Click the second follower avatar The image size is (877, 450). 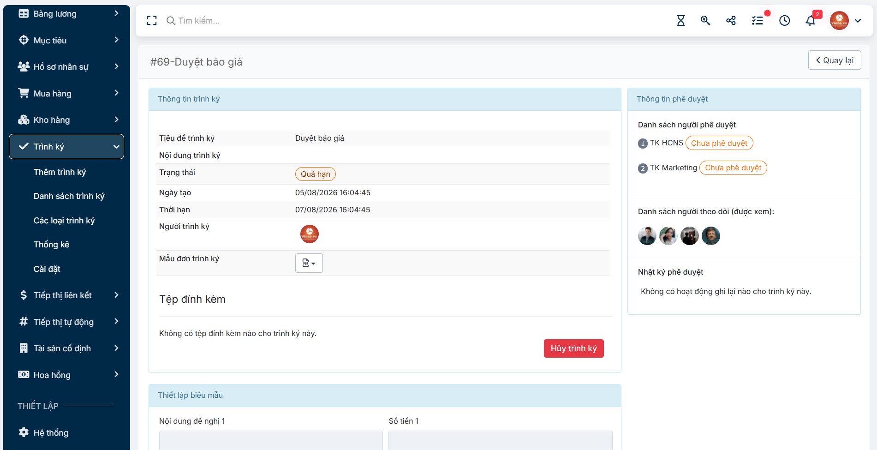[x=668, y=236]
